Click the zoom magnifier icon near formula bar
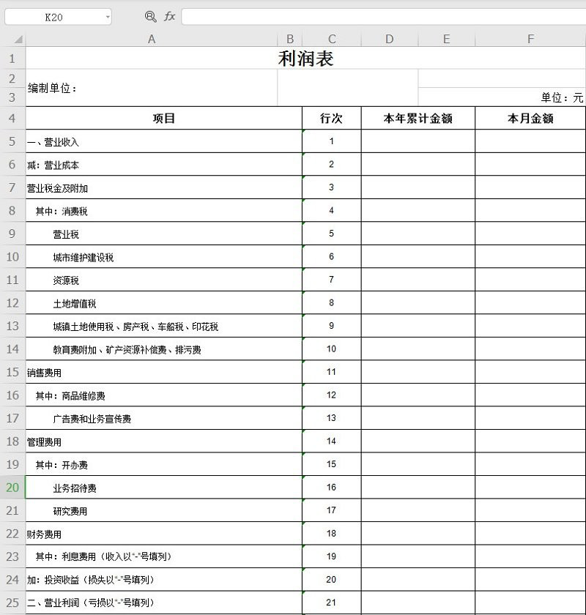 point(150,16)
